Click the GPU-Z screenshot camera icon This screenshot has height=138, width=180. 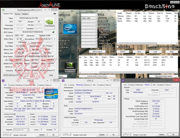pos(55,14)
